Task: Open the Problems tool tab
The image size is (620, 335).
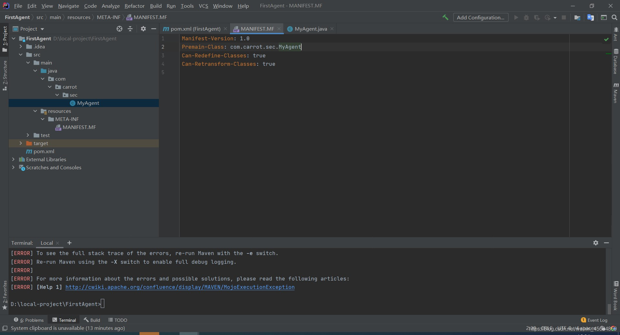Action: [28, 320]
